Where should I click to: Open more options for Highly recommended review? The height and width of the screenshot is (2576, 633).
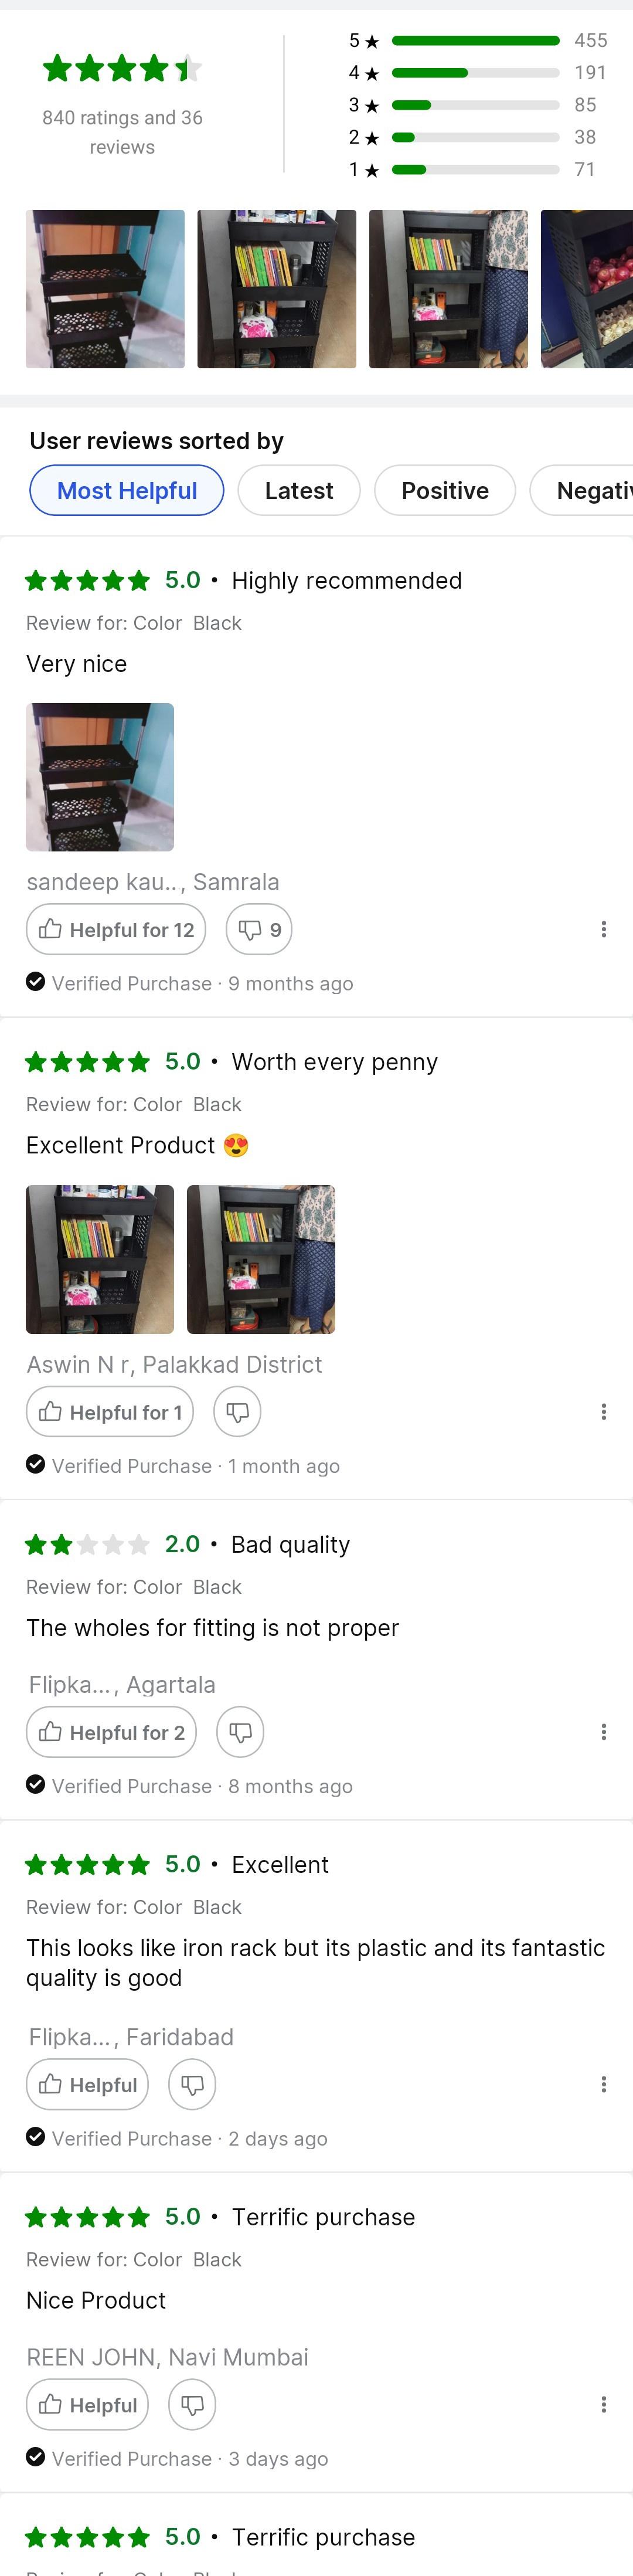[603, 929]
